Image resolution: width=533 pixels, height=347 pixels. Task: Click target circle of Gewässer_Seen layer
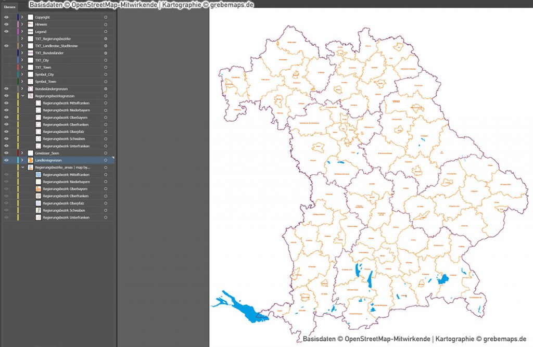pyautogui.click(x=106, y=153)
